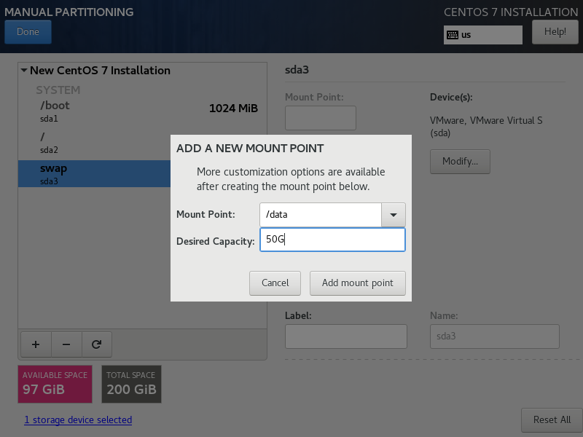Screen dimensions: 583x437
Task: Open the Mount Point dropdown arrow
Action: pos(394,215)
